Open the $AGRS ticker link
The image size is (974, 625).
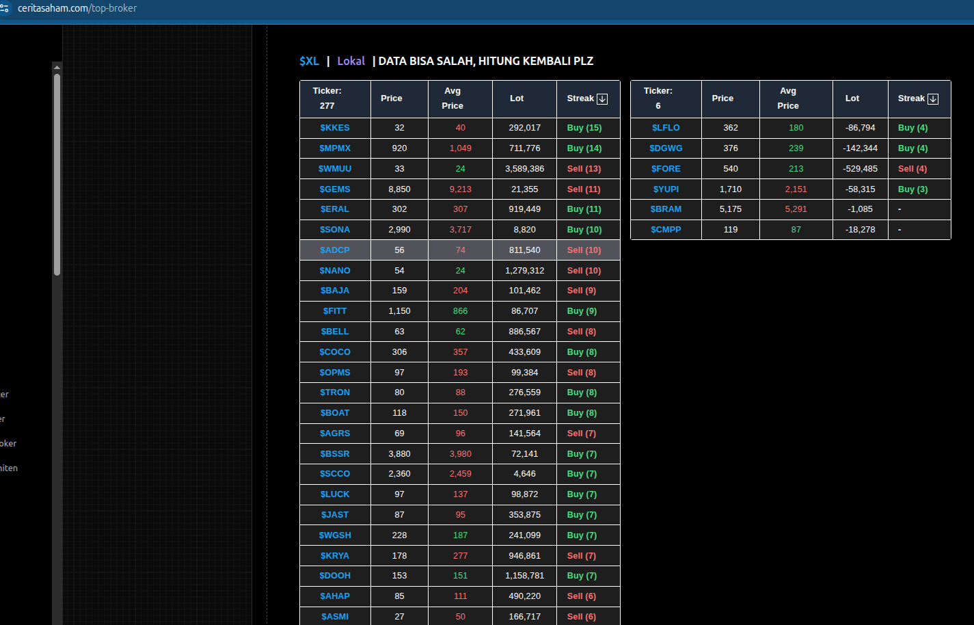pos(335,434)
